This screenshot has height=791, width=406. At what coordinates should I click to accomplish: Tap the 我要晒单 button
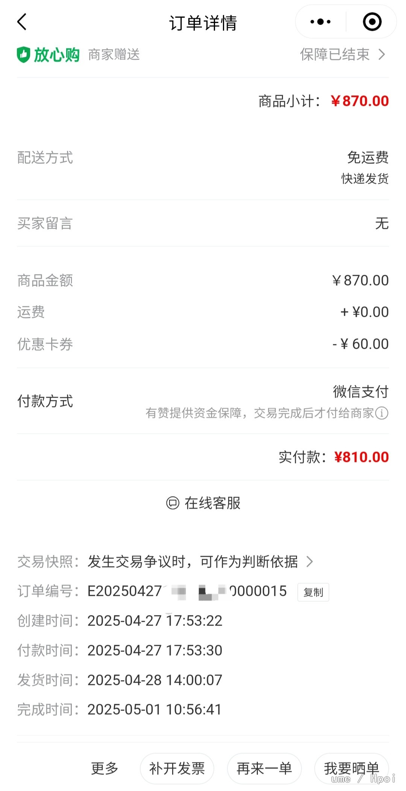pyautogui.click(x=351, y=768)
